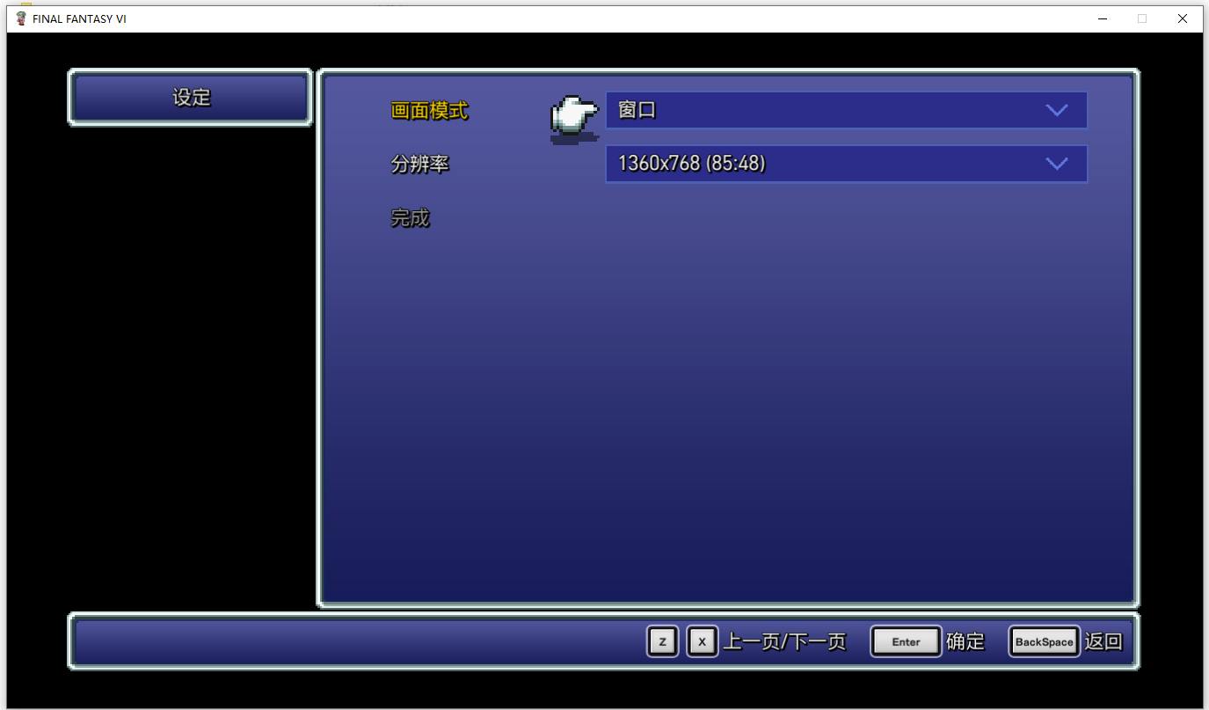Select the 画面模式 menu option
The height and width of the screenshot is (710, 1209).
[x=429, y=111]
